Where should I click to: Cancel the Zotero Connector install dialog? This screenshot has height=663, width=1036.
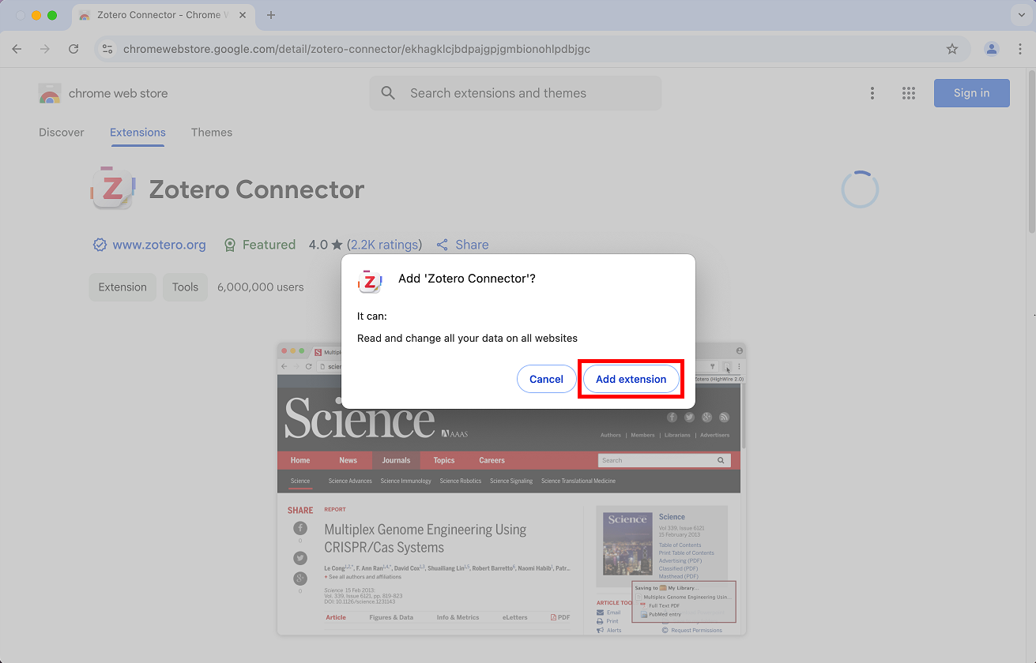coord(546,379)
